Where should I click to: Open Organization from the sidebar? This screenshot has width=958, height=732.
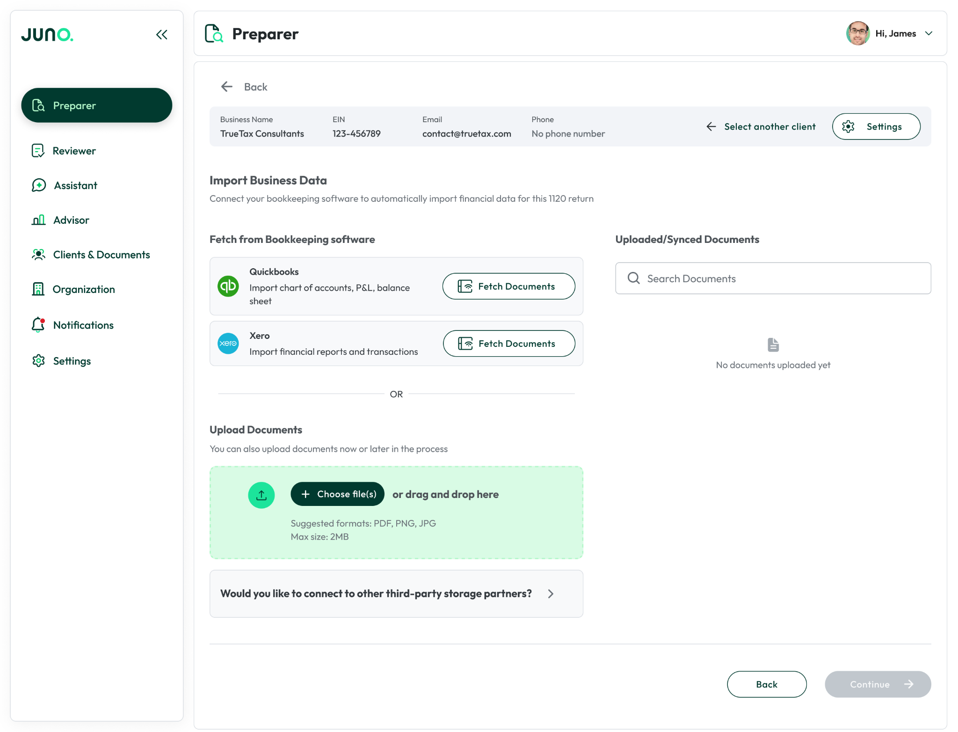click(x=83, y=289)
